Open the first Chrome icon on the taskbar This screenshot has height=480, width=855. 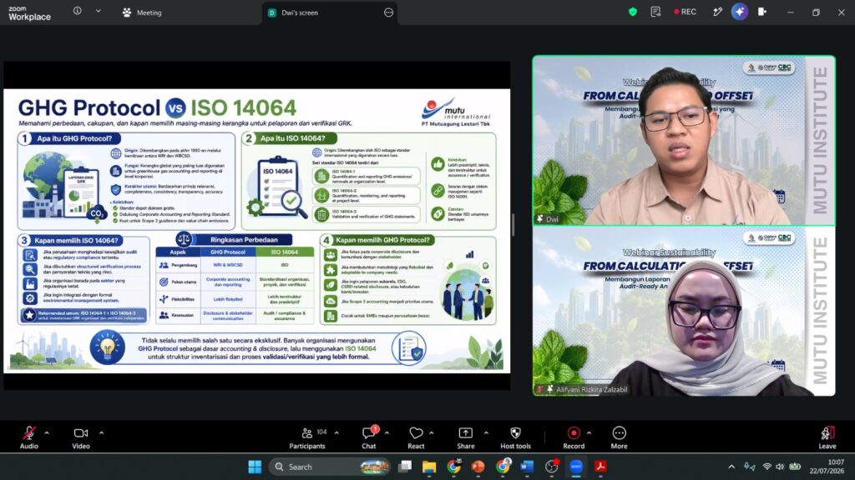pyautogui.click(x=453, y=467)
